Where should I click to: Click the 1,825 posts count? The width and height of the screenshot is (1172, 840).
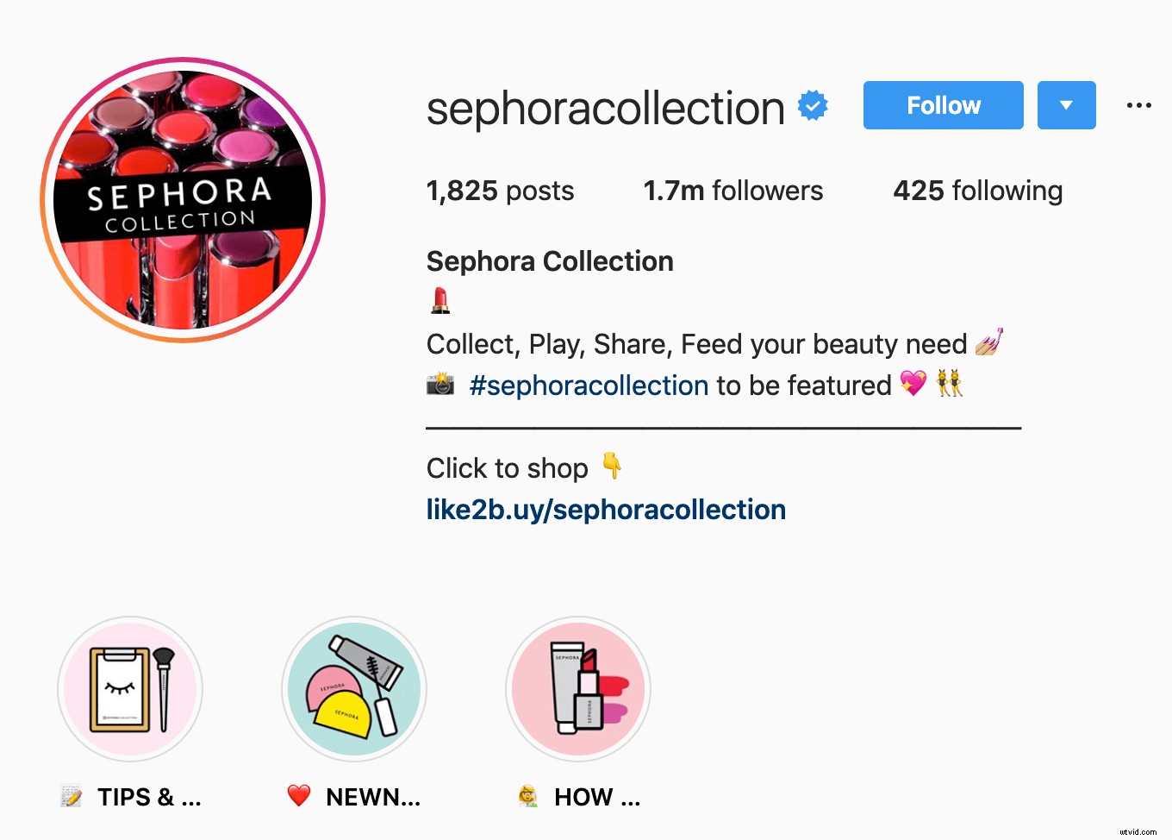501,191
